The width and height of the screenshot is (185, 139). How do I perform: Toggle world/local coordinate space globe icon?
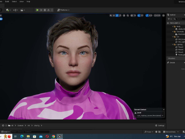[x=124, y=15]
